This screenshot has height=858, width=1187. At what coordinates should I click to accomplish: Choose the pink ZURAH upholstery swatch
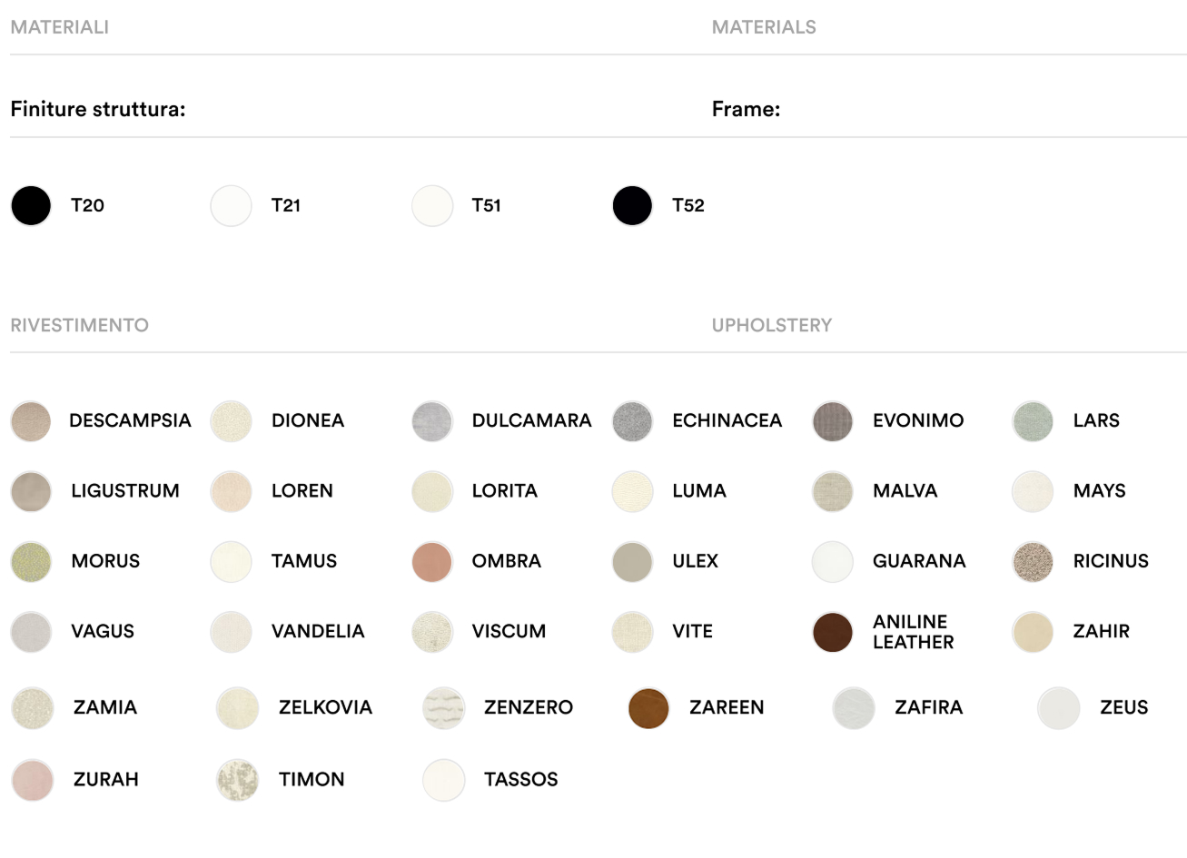(x=33, y=780)
